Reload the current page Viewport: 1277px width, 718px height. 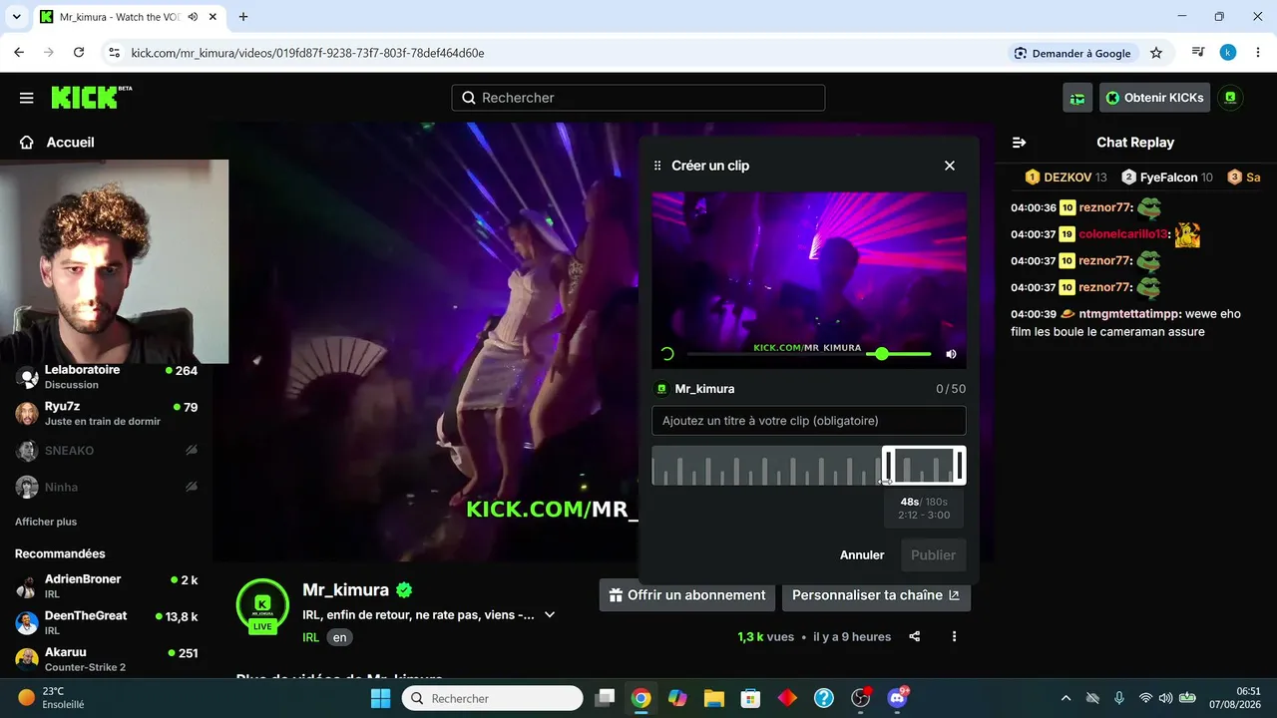79,53
